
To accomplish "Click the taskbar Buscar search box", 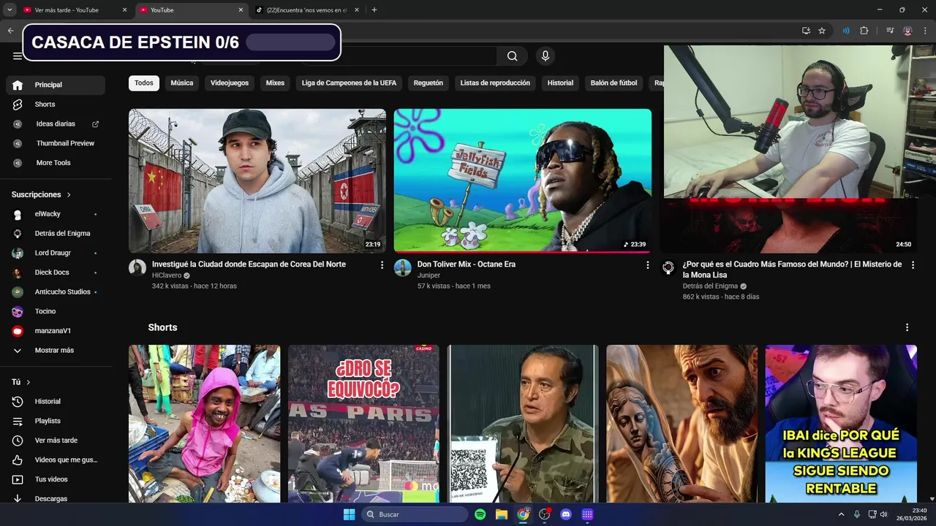I will point(415,514).
